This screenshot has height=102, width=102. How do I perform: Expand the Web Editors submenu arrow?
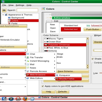pyautogui.click(x=55, y=78)
